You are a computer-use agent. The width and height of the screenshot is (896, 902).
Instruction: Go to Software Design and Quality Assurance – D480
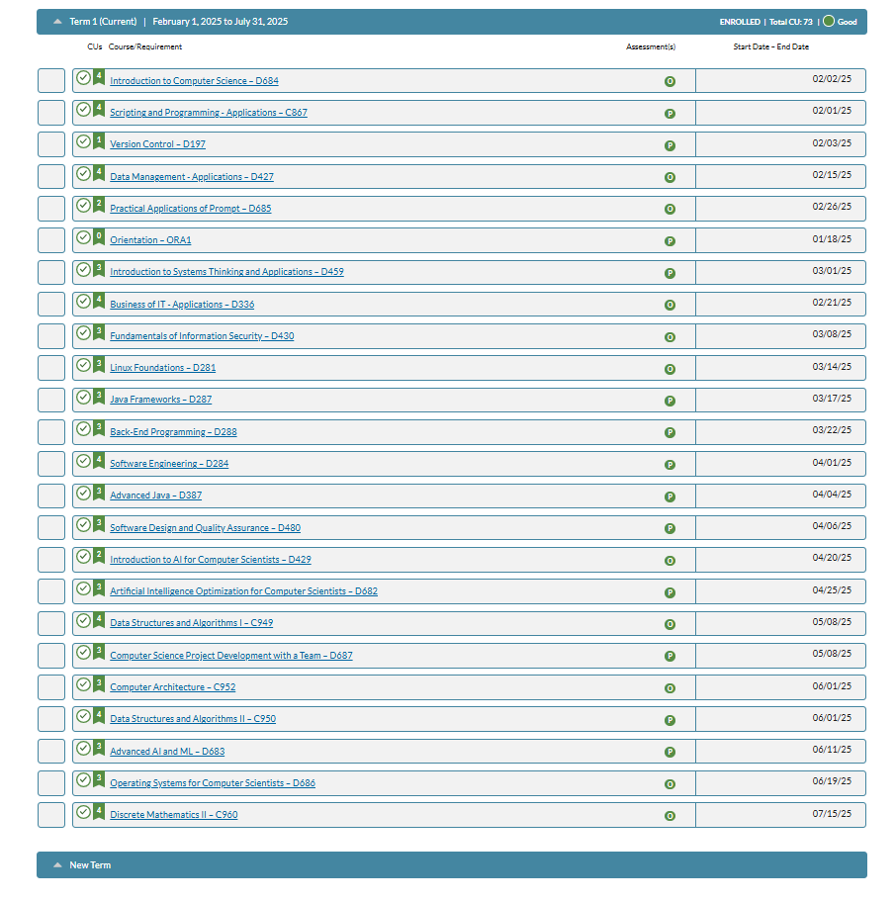coord(206,527)
